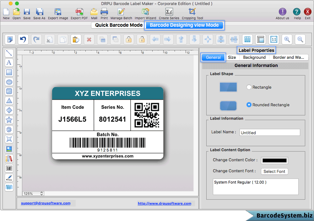Select the Barcode tool in sidebar

coord(9,168)
